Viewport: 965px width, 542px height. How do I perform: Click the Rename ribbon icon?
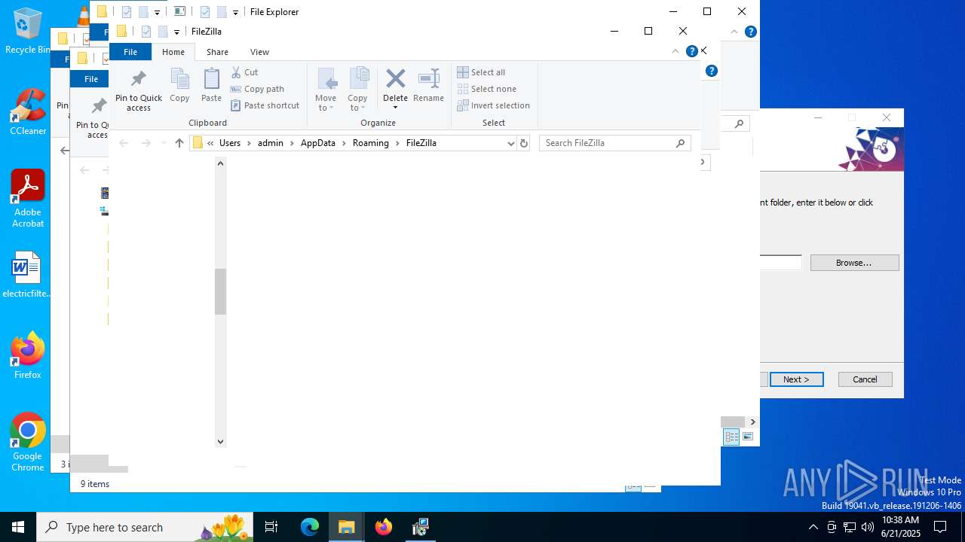[x=428, y=85]
